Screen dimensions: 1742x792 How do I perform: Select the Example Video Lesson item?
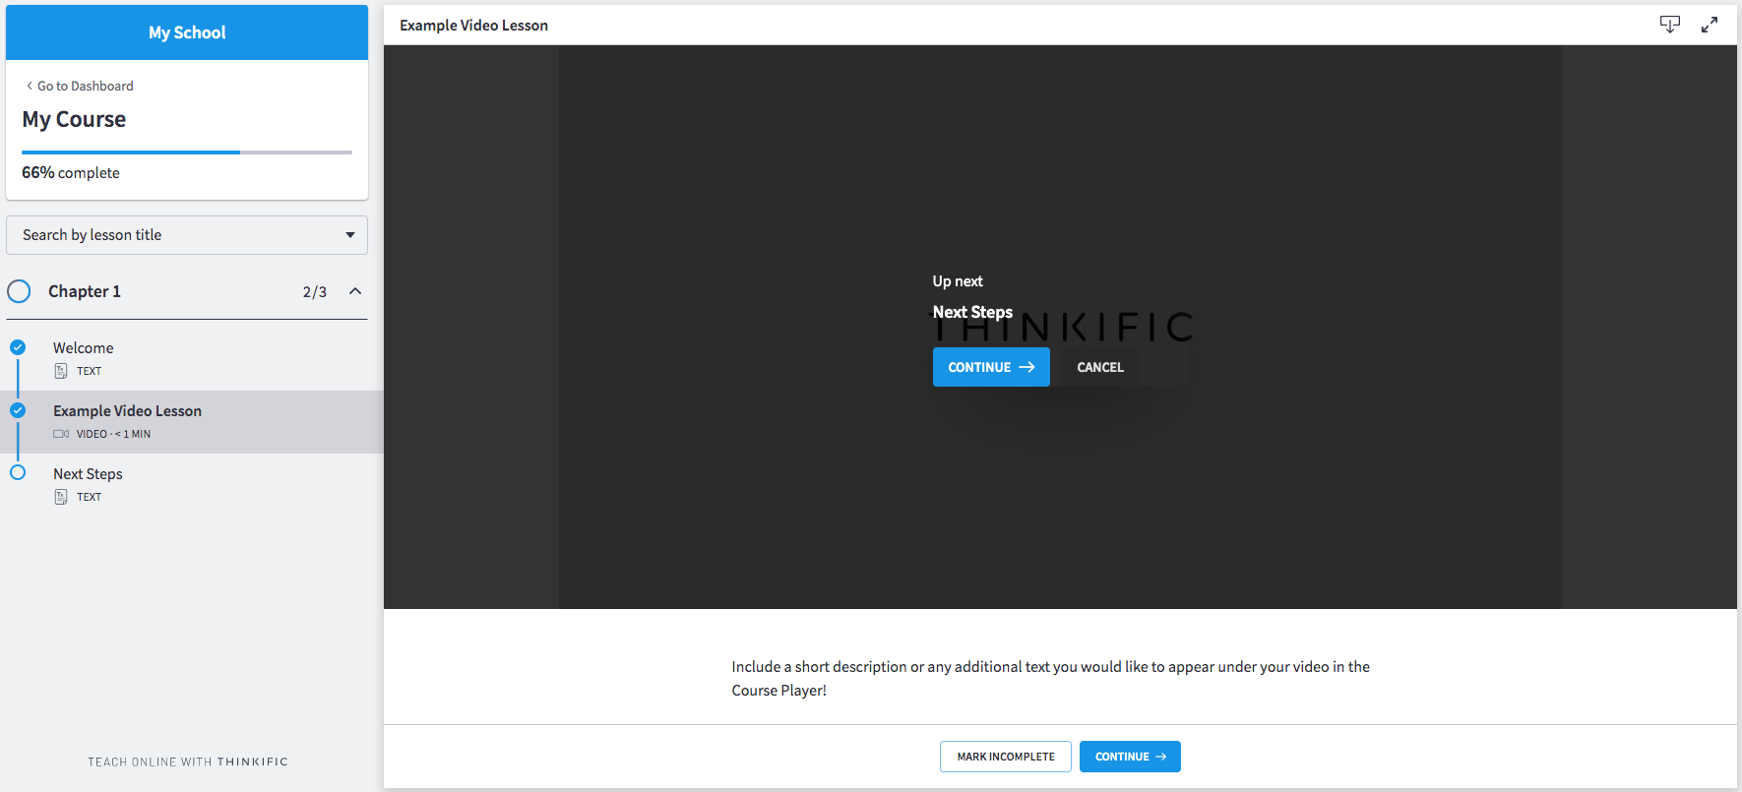tap(192, 422)
